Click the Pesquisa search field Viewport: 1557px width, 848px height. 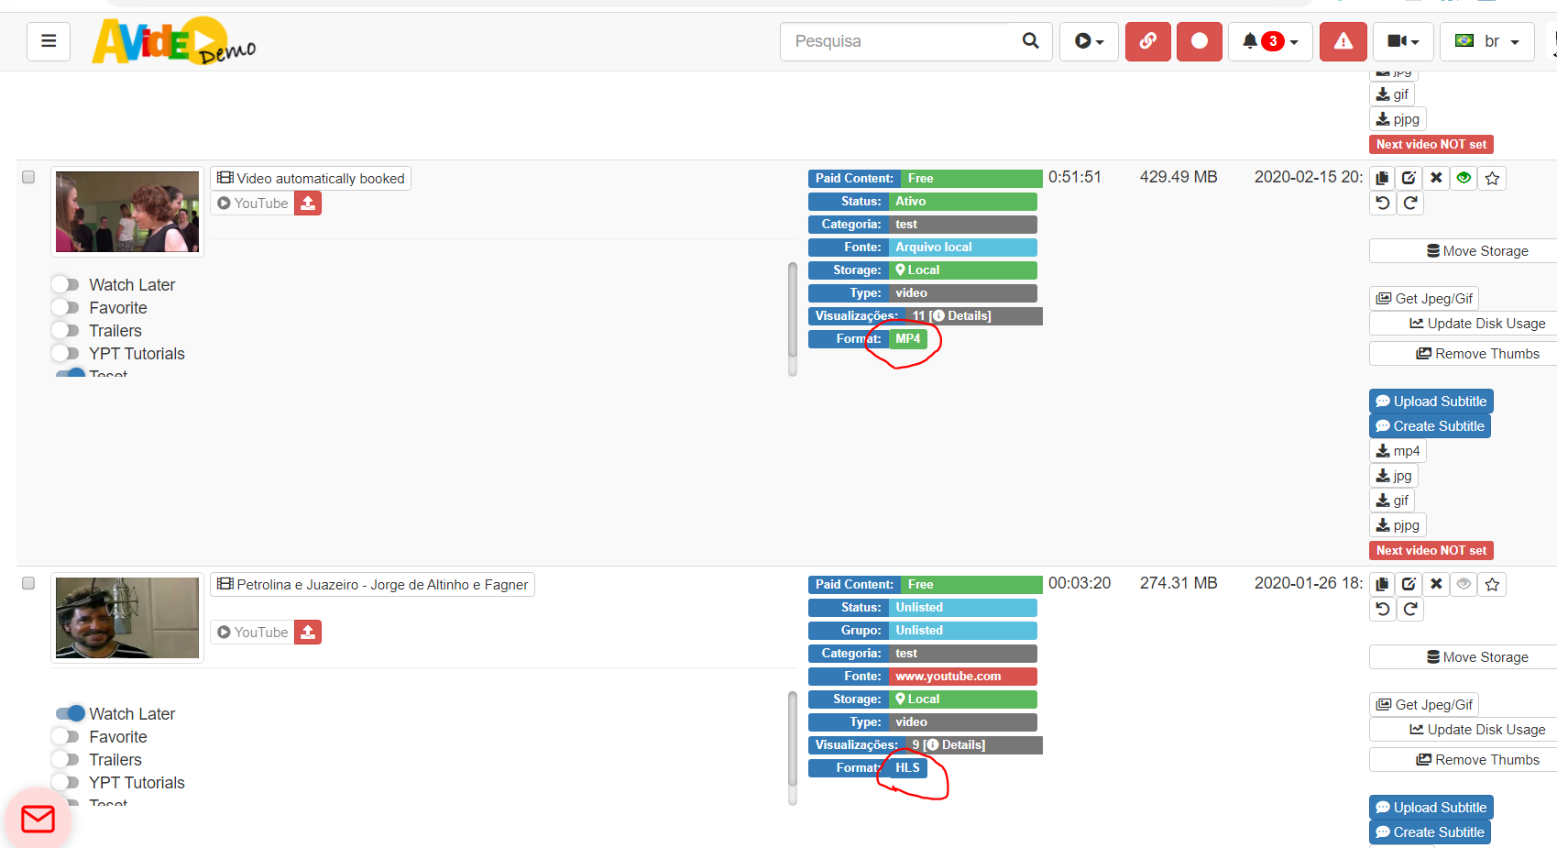point(896,41)
